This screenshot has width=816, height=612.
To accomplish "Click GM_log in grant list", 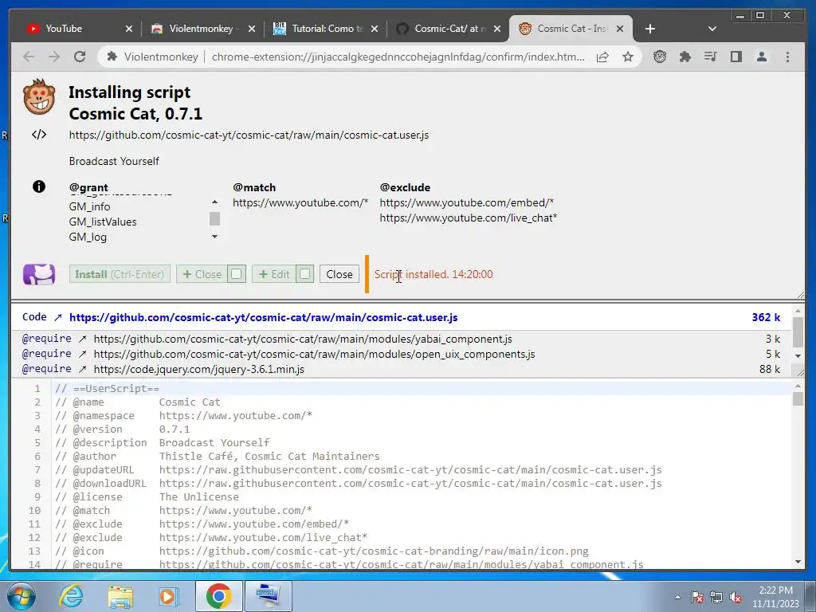I will 88,237.
